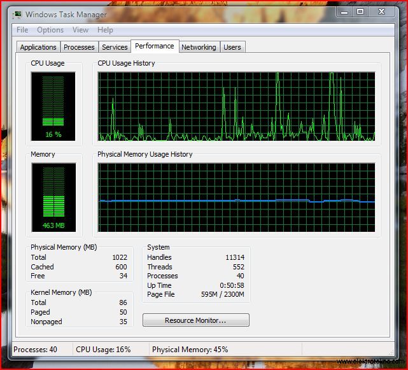408x370 pixels.
Task: Click the Paged kernel memory value 50
Action: tap(123, 312)
